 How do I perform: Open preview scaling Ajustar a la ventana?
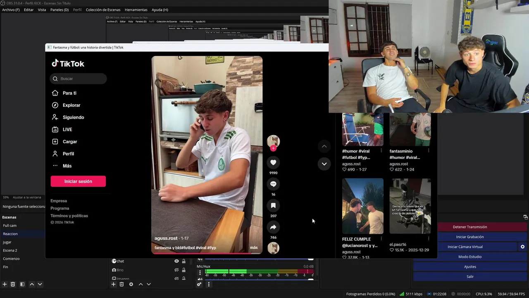pos(27,197)
